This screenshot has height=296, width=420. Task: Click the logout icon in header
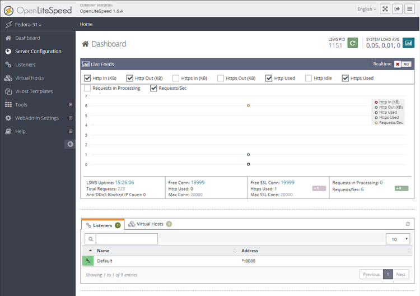398,9
